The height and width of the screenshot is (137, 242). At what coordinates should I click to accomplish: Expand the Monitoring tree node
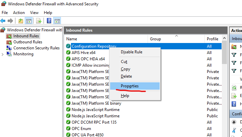[3, 54]
